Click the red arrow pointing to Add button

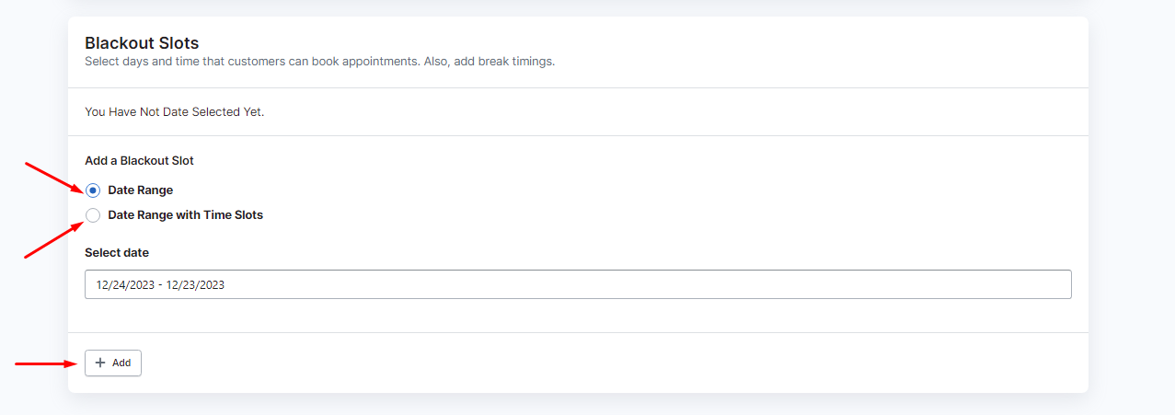[46, 363]
